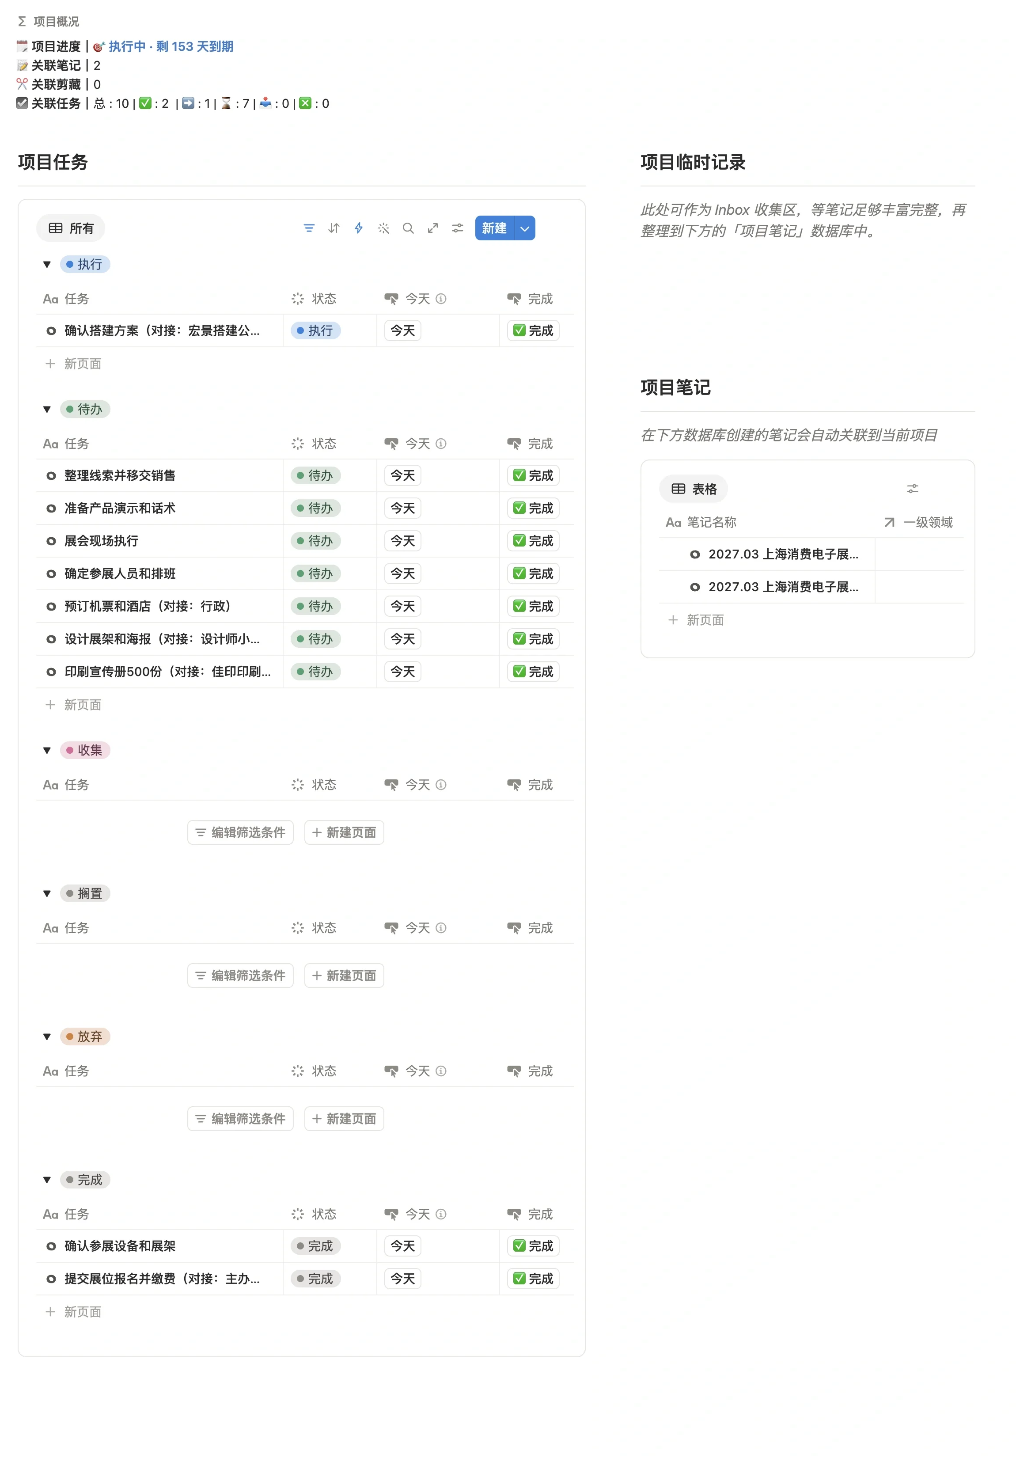Click 完成 button for 提交展位报名并缴费
Viewport: 1016px width, 1458px height.
(x=534, y=1279)
